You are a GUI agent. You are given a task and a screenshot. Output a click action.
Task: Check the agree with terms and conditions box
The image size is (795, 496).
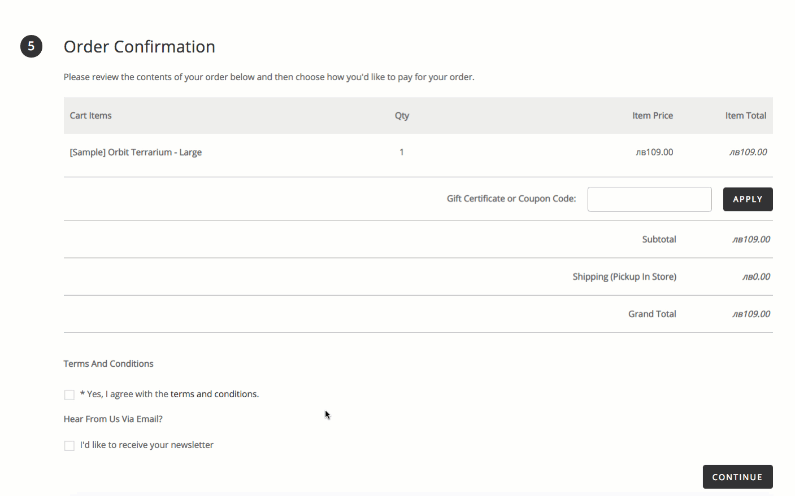pyautogui.click(x=69, y=395)
